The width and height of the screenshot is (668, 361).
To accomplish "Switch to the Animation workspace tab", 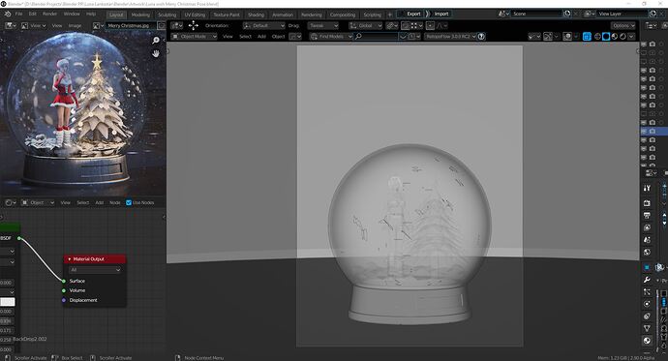I will (283, 15).
